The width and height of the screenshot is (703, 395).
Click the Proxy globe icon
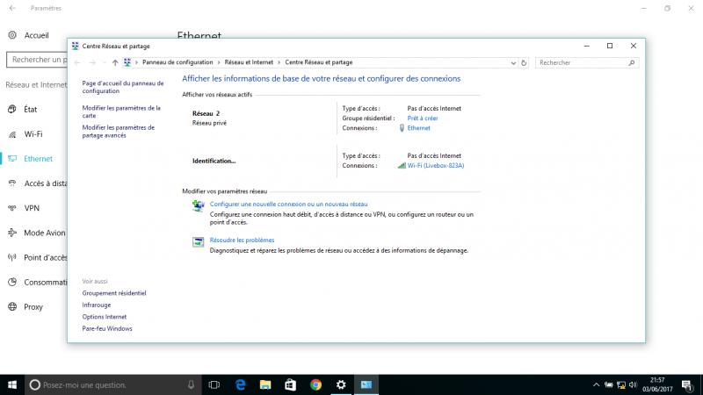coord(12,306)
